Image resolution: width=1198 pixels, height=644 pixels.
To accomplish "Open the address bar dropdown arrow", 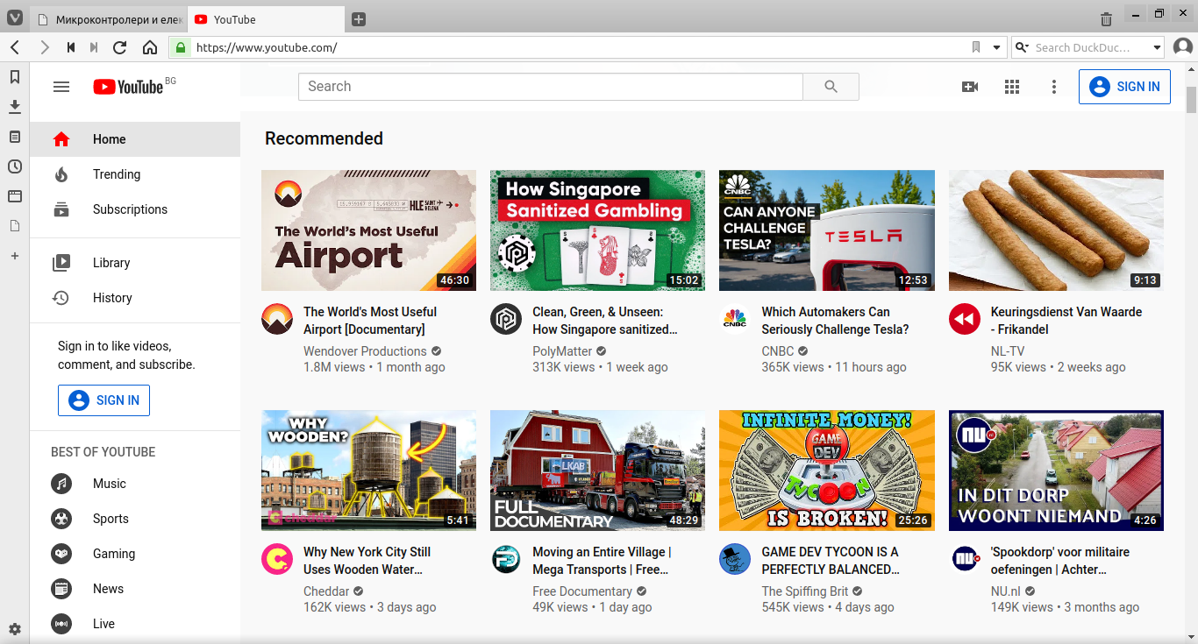I will click(x=997, y=47).
